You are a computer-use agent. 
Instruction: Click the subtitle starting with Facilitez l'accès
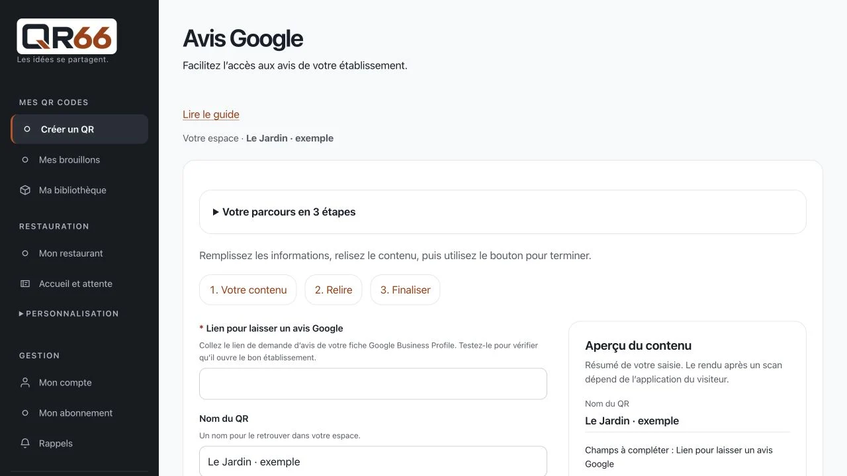[x=295, y=65]
